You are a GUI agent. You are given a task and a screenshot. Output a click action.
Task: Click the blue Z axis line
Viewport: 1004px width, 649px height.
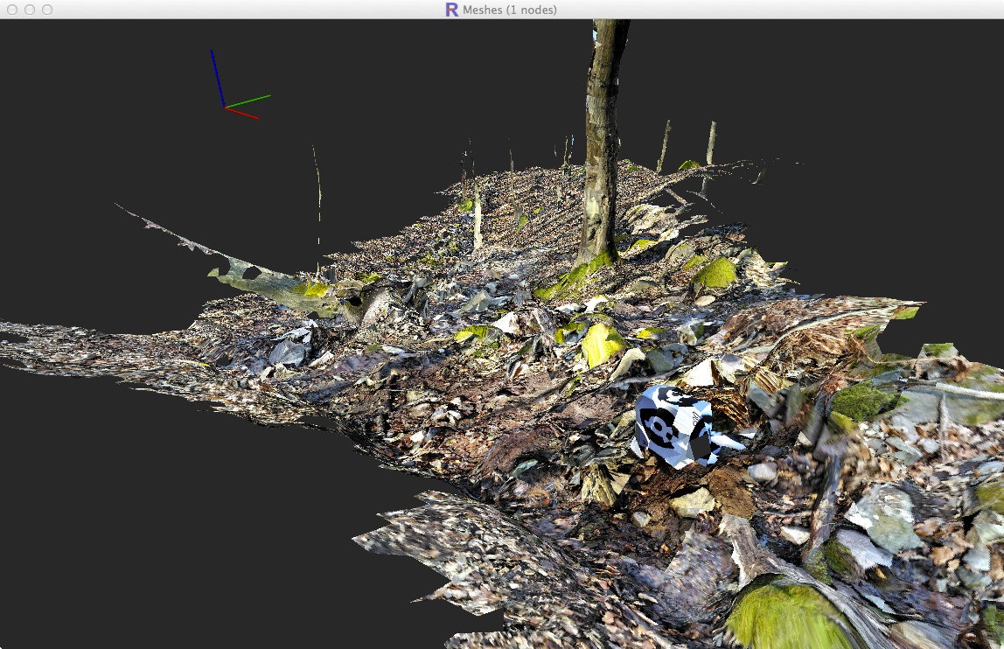[x=217, y=79]
